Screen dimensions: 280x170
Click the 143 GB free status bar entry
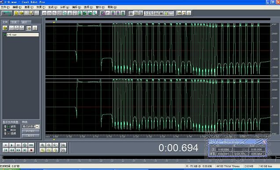click(x=265, y=166)
